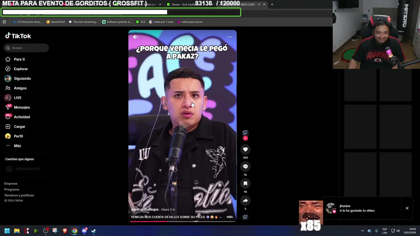The image size is (420, 236).
Task: Close the TikTok browser tab
Action: 264,5
